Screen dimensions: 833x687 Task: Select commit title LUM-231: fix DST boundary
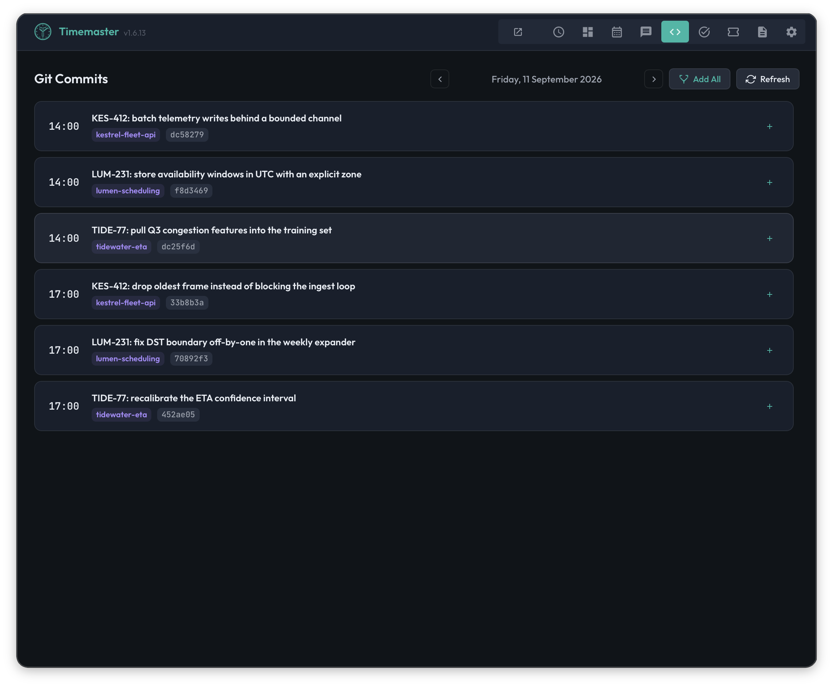223,342
